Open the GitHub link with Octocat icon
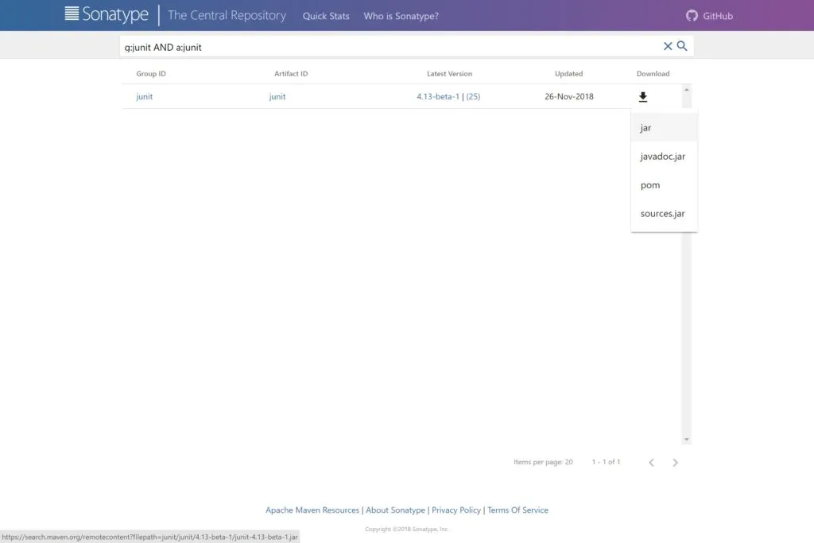 (709, 16)
